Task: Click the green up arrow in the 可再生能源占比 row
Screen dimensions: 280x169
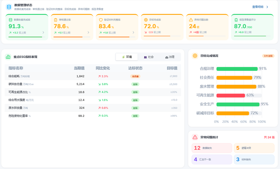Action: pos(99,92)
